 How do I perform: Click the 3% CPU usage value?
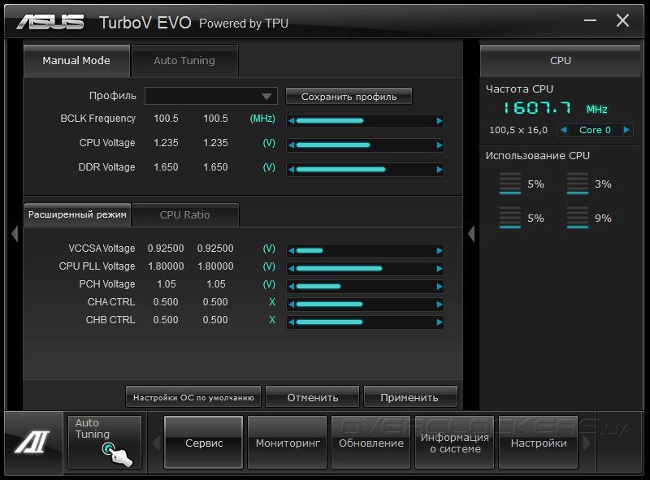click(603, 184)
